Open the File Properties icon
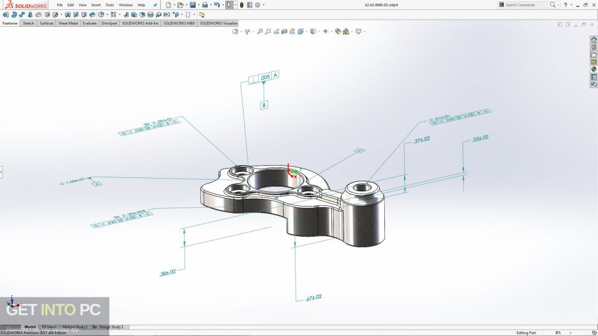 click(x=249, y=5)
